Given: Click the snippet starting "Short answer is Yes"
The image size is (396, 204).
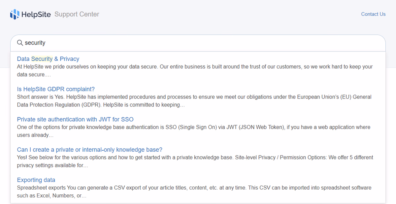Looking at the screenshot, I should [194, 101].
